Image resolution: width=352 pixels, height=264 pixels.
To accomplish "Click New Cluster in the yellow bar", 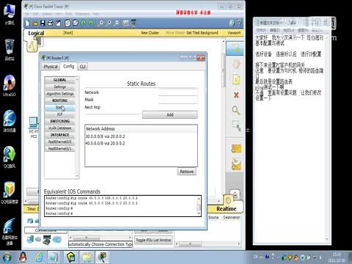I will click(150, 33).
